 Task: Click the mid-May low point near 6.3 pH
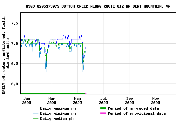(83, 71)
